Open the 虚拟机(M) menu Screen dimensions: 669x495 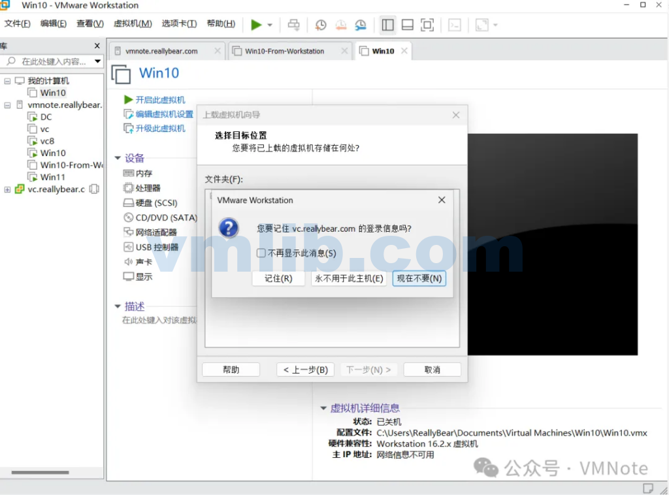(133, 24)
